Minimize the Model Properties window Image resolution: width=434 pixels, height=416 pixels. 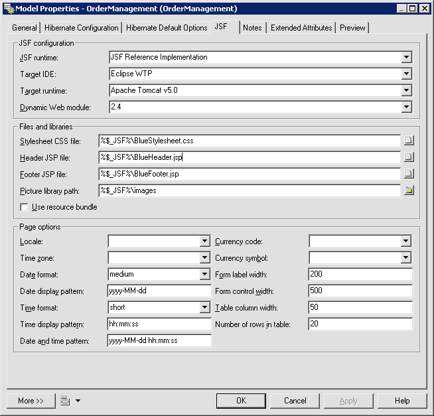[401, 9]
